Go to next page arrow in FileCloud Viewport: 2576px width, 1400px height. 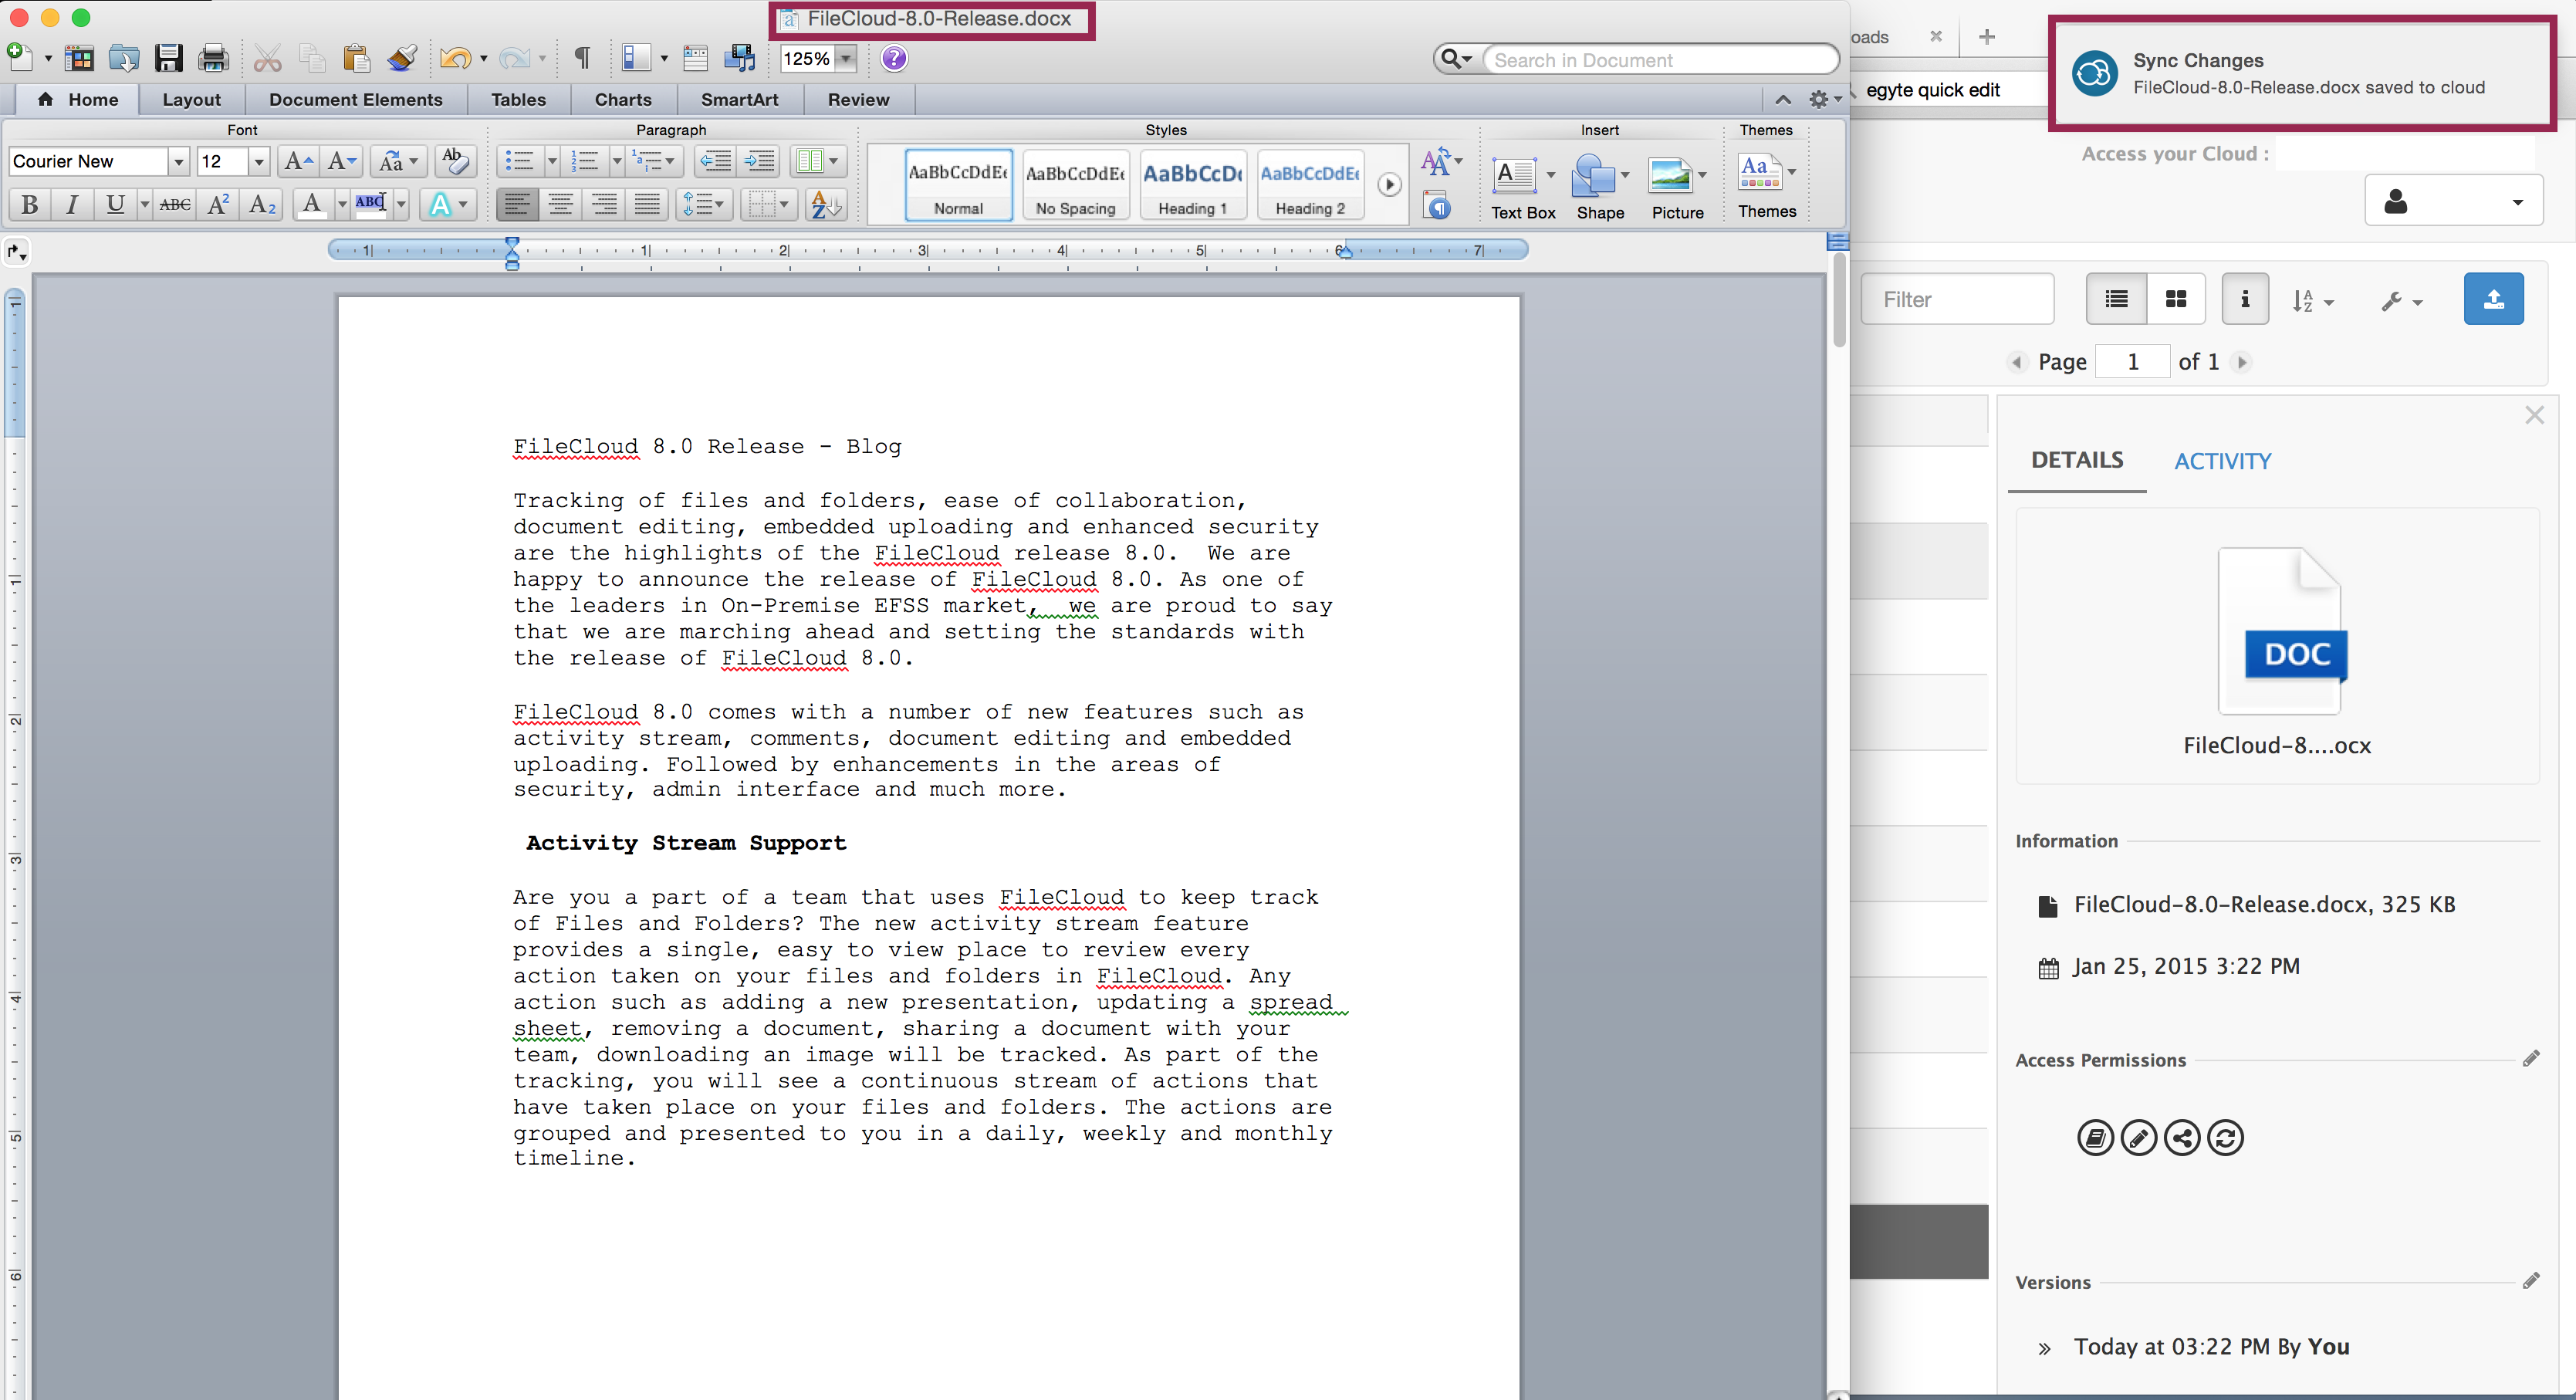(x=2241, y=362)
